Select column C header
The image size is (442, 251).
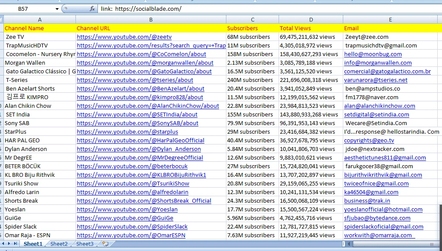pyautogui.click(x=253, y=19)
